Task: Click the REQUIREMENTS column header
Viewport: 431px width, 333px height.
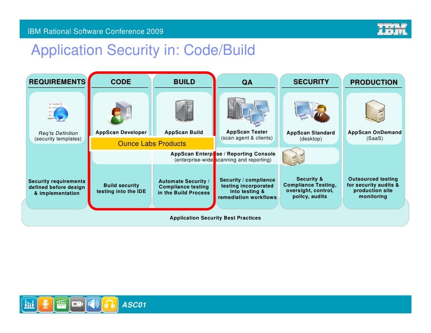Action: (x=57, y=82)
